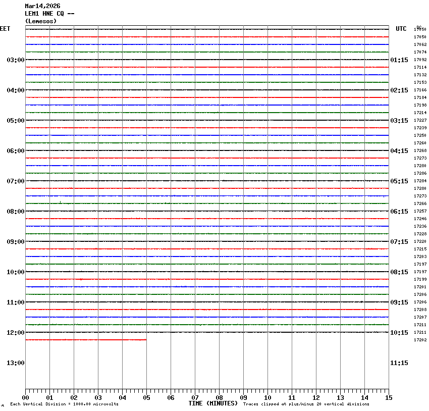Click the end of the partial red trace

click(146, 340)
